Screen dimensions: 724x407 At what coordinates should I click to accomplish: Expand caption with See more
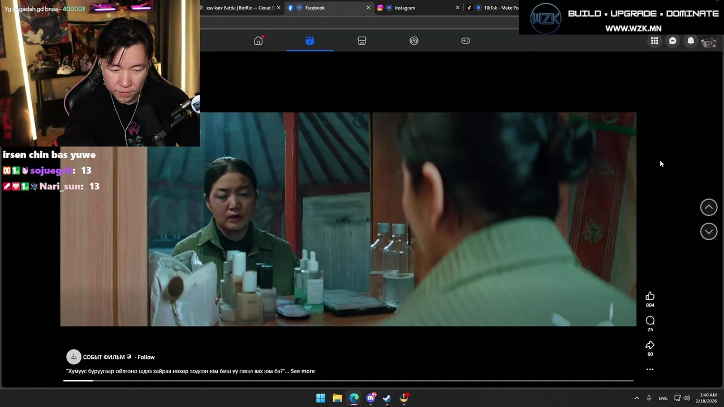303,371
